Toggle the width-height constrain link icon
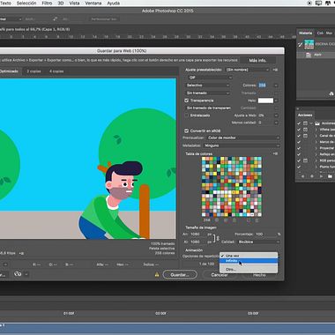This screenshot has width=335, height=335. 218,238
